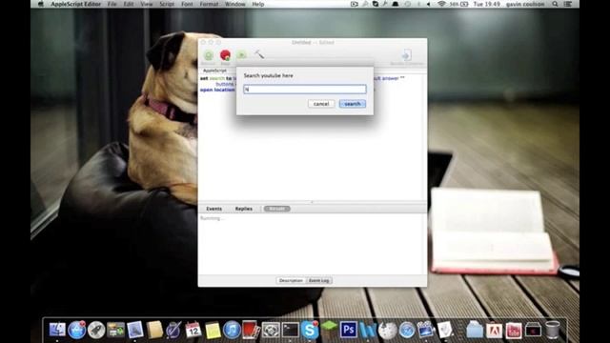This screenshot has height=343, width=610.
Task: Click the Compile hammer icon
Action: click(x=259, y=55)
